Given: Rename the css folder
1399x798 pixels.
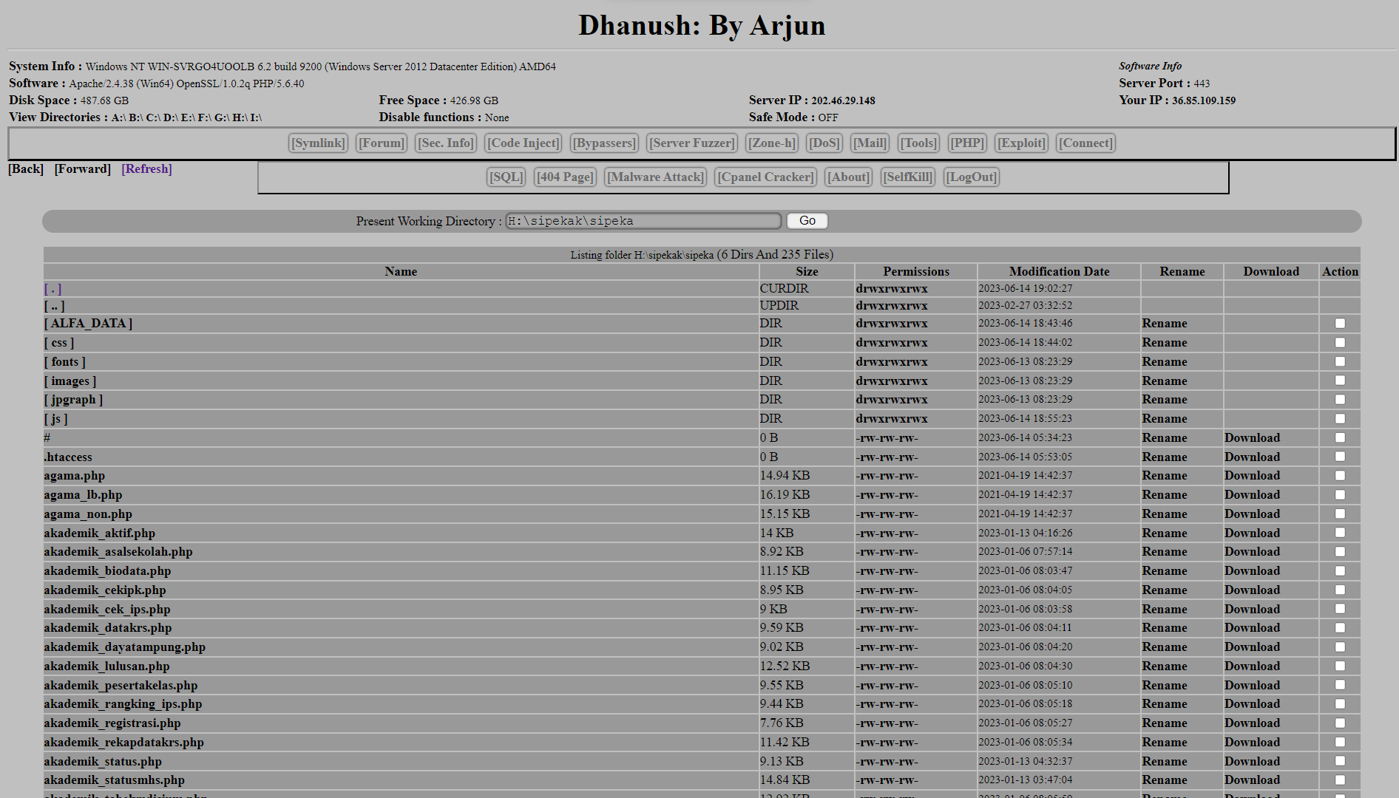Looking at the screenshot, I should tap(1165, 343).
